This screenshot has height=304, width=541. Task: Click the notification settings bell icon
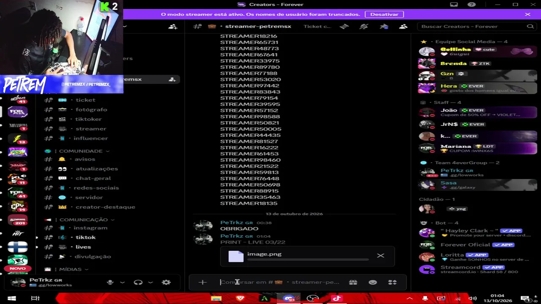(364, 26)
